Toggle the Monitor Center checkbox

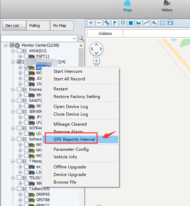click(x=12, y=45)
